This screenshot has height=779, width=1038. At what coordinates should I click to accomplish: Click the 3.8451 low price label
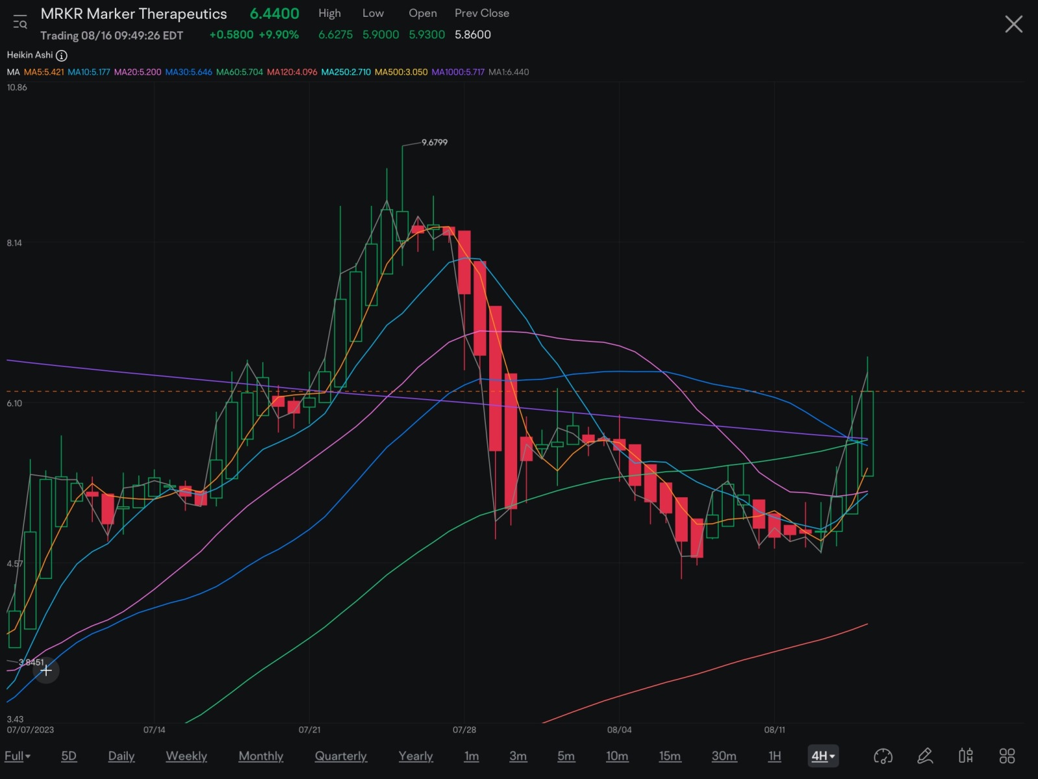[x=31, y=663]
